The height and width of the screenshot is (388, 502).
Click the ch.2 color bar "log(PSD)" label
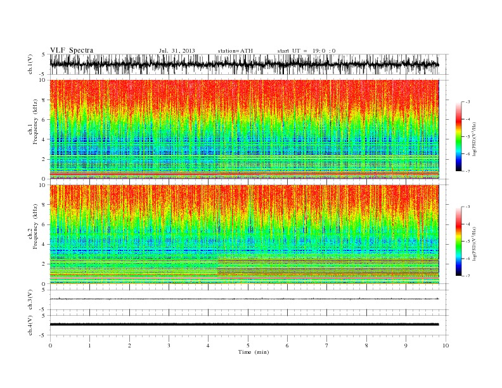[x=475, y=243]
